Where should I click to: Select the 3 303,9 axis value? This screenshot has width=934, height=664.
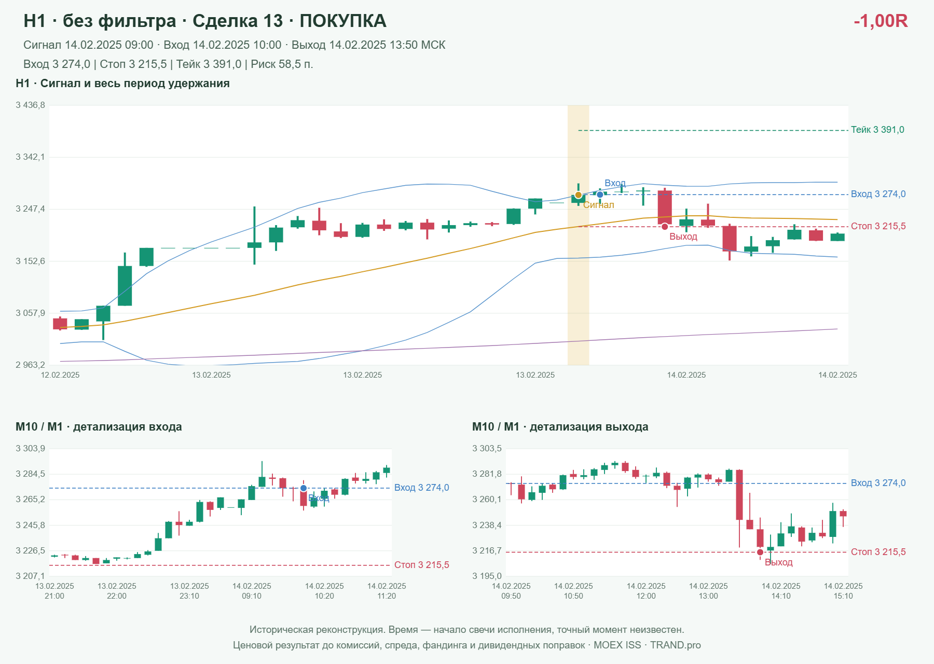(x=31, y=448)
